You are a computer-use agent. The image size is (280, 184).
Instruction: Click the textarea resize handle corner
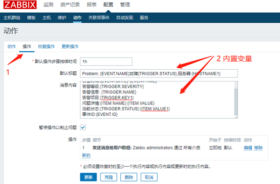coord(236,117)
